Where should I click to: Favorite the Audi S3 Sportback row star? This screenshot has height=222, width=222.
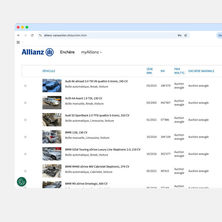(x=25, y=120)
